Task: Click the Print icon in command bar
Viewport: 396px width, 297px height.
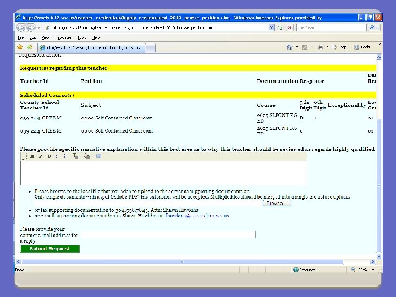Action: (x=321, y=47)
